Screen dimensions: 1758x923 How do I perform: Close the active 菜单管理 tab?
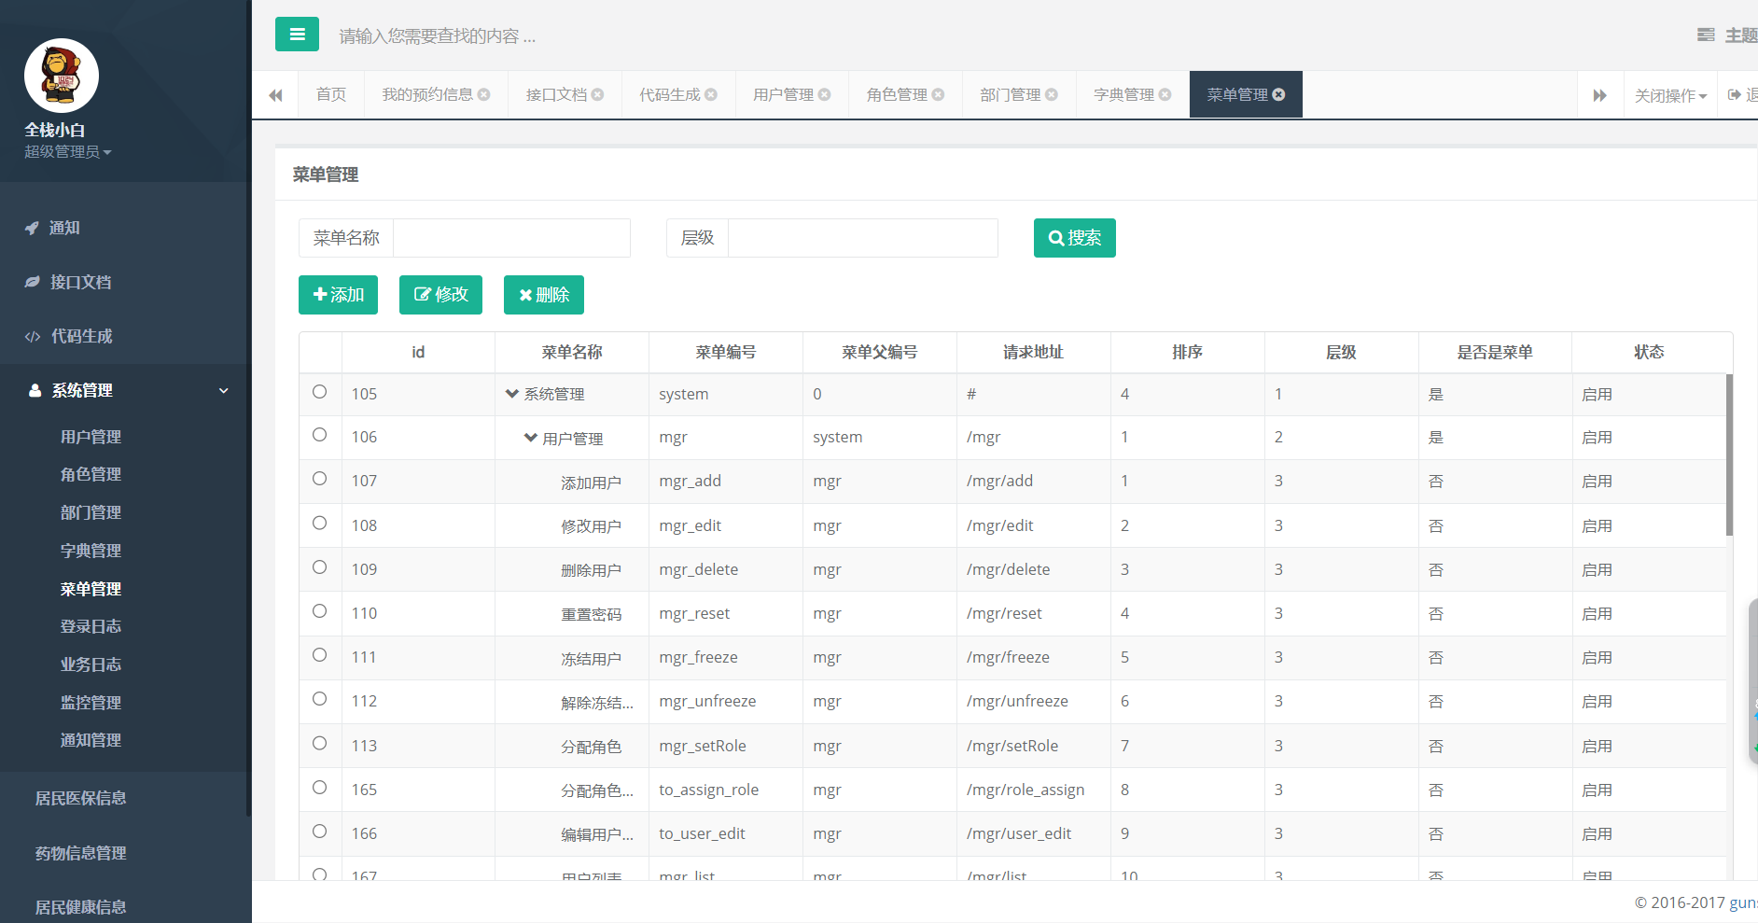(x=1278, y=94)
